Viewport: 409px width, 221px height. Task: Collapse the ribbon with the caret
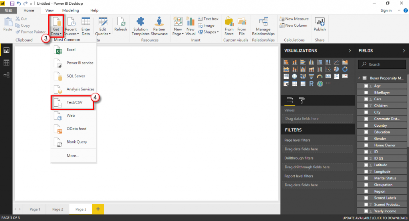point(399,10)
